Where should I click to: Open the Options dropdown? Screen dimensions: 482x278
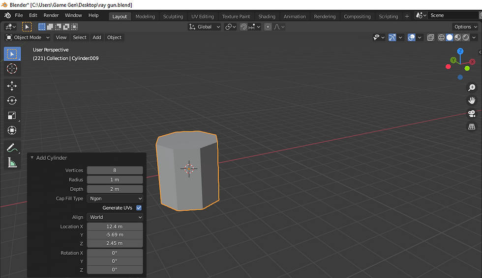tap(465, 27)
